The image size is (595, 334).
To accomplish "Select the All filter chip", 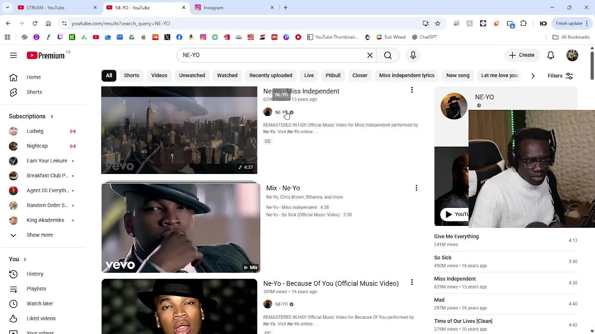I will click(x=109, y=76).
